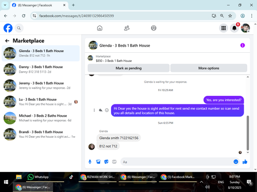Open more options dots beside message
Screen dimensions: 257x192
tap(94, 110)
